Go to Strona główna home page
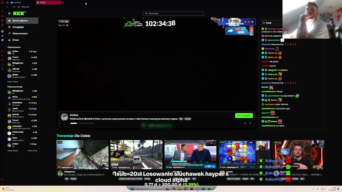The width and height of the screenshot is (342, 192). click(x=22, y=21)
